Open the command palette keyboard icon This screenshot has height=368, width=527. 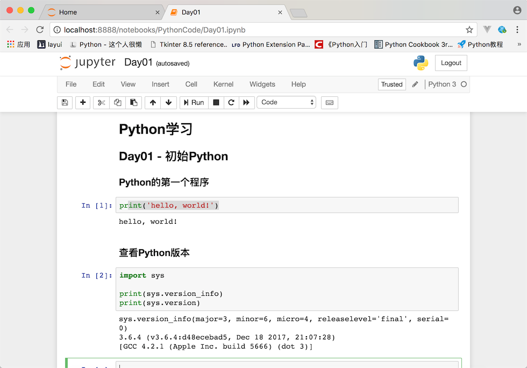pos(329,102)
